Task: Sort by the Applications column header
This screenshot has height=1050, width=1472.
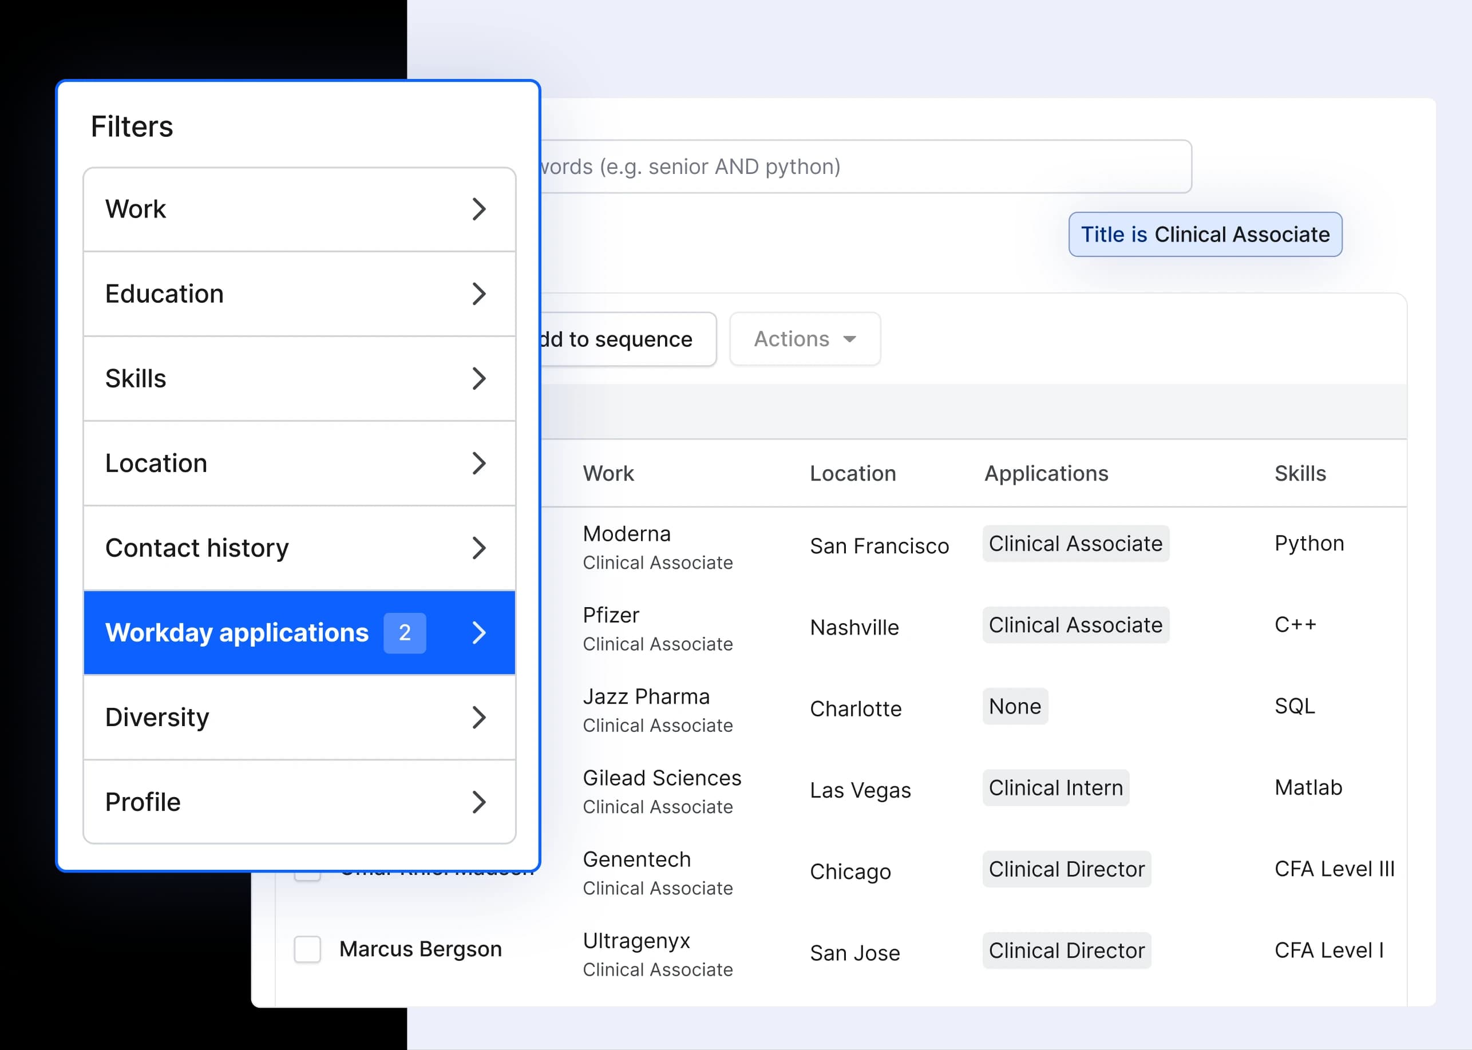Action: 1046,474
